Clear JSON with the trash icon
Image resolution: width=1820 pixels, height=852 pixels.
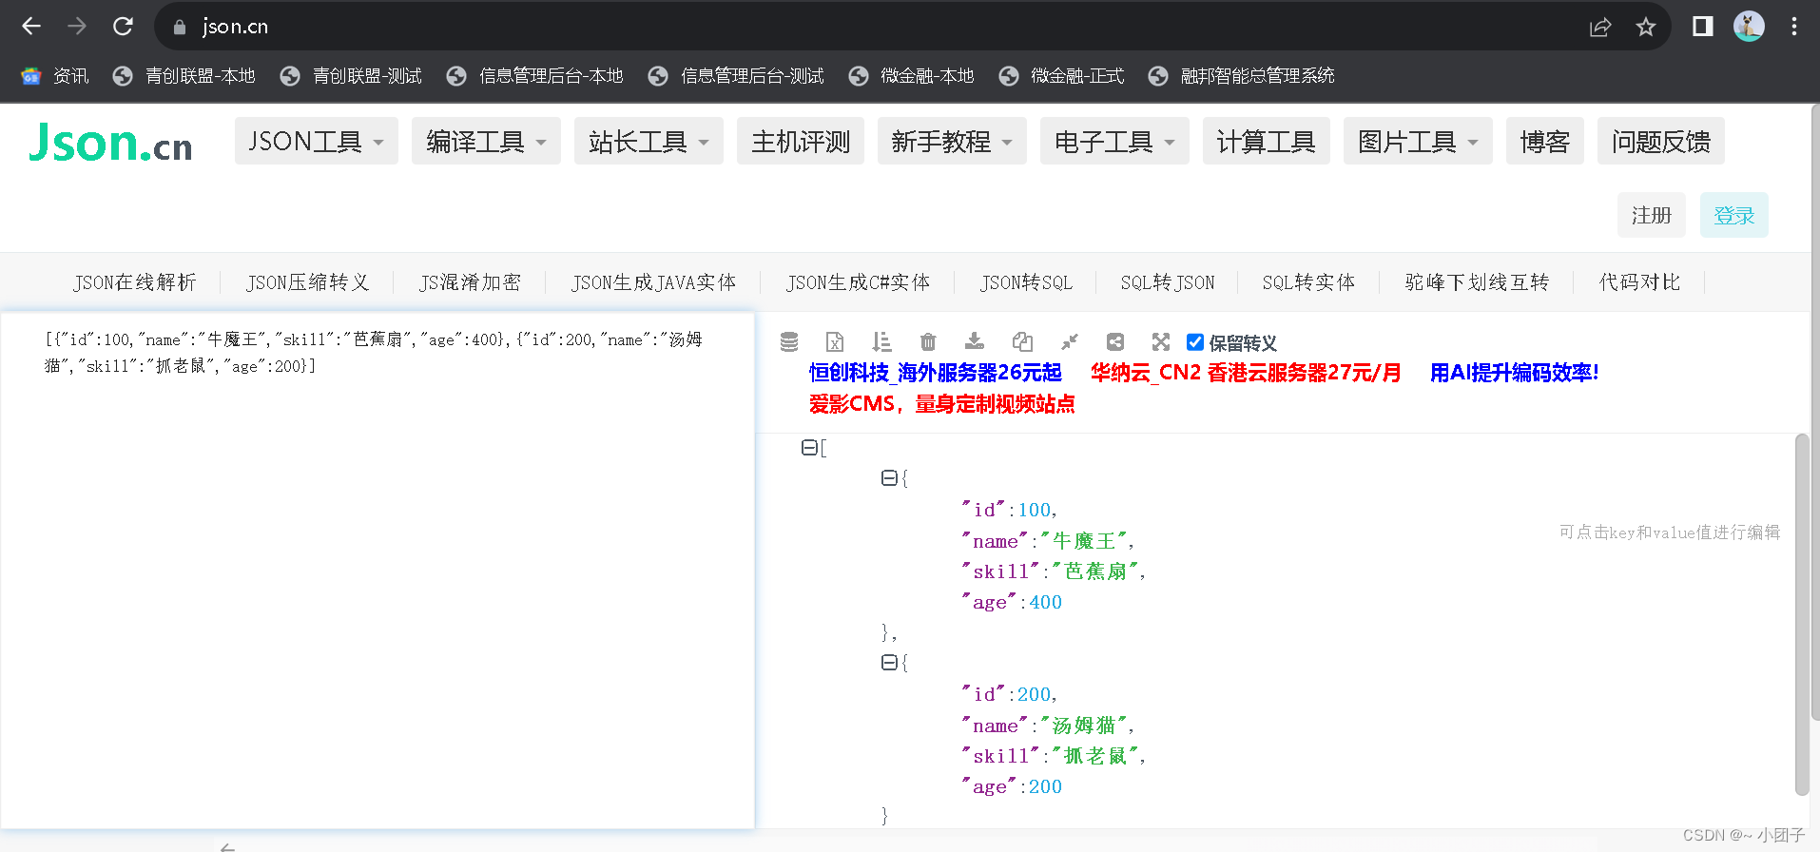click(x=928, y=342)
